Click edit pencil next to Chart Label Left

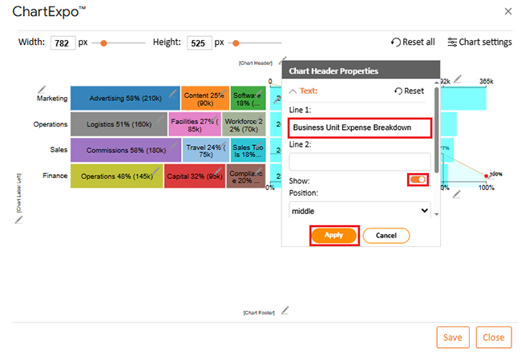(x=19, y=219)
